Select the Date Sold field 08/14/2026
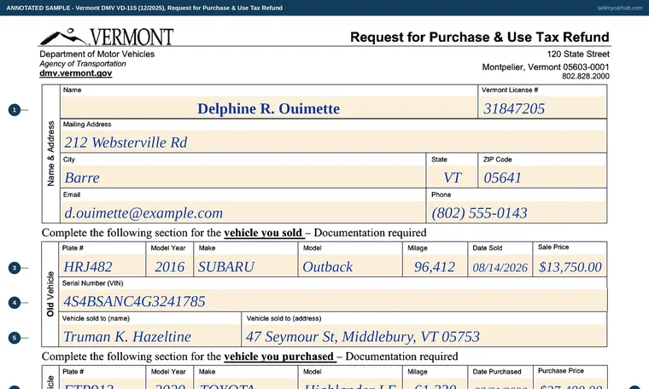This screenshot has height=389, width=649. pos(500,265)
